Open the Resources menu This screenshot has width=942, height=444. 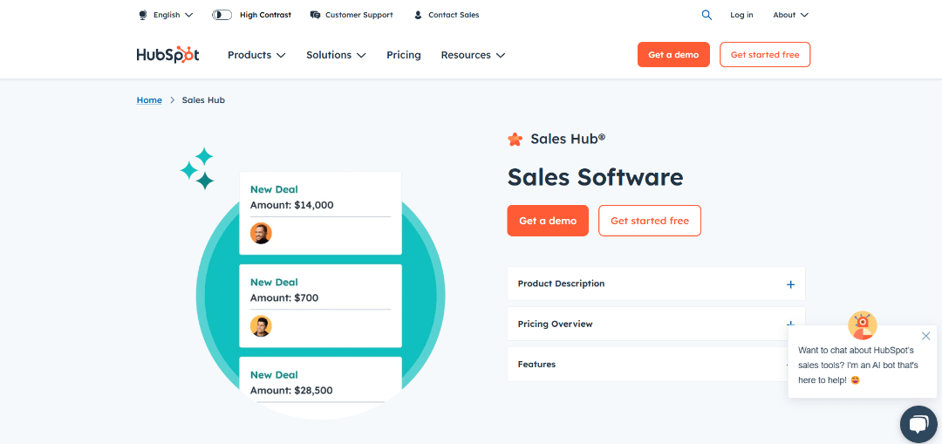[473, 55]
